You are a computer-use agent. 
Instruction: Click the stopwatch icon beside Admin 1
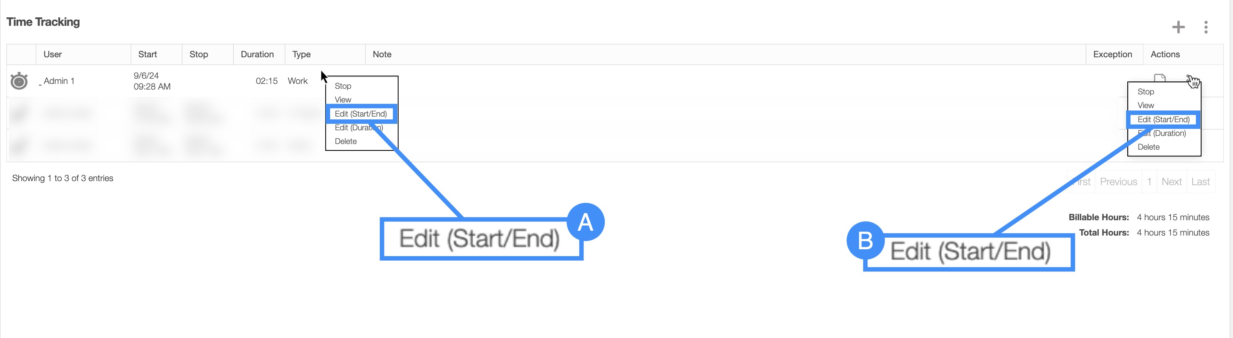pos(19,81)
